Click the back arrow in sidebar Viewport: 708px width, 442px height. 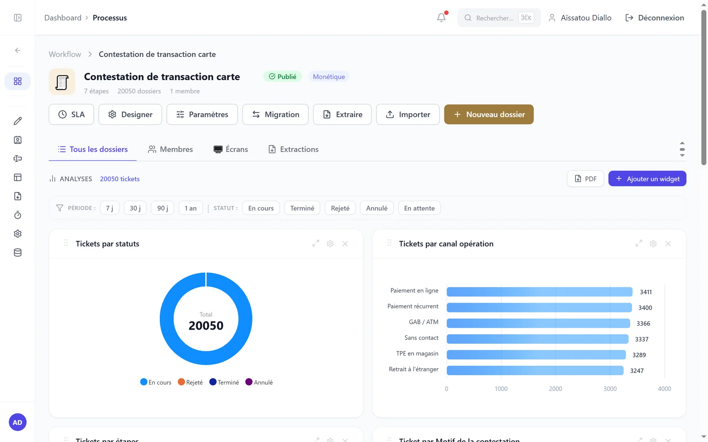click(x=18, y=50)
